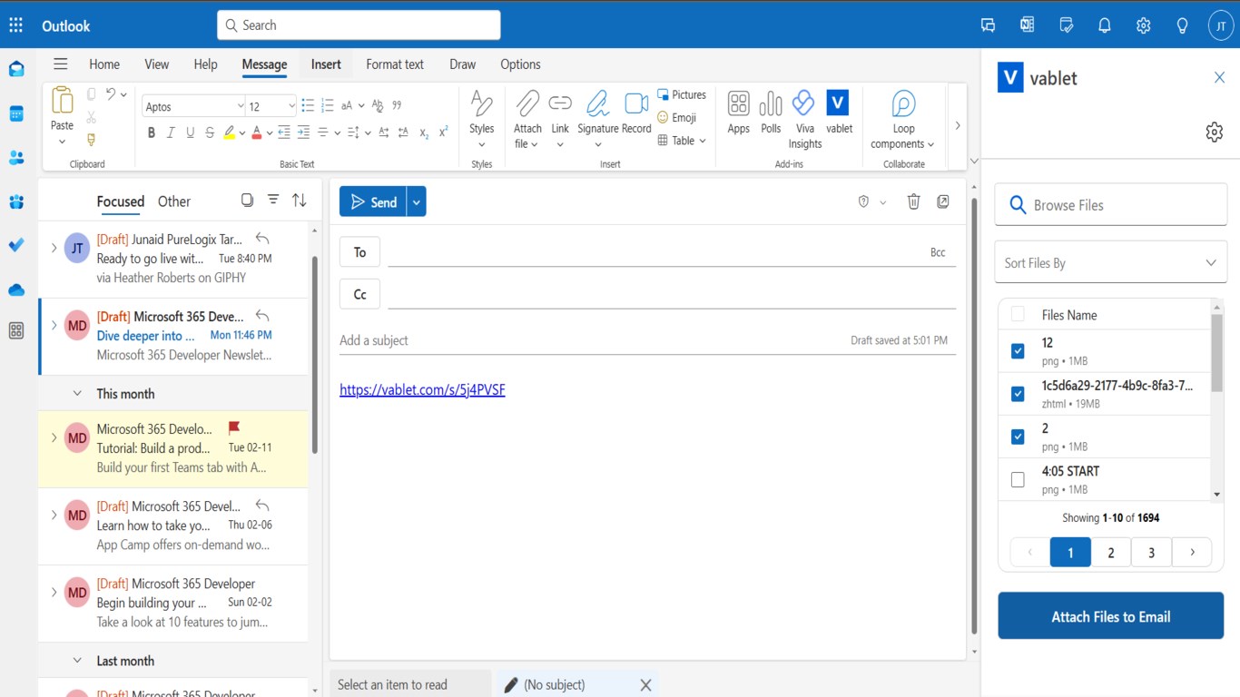1240x697 pixels.
Task: Open the Sort Files By dropdown
Action: [x=1111, y=263]
